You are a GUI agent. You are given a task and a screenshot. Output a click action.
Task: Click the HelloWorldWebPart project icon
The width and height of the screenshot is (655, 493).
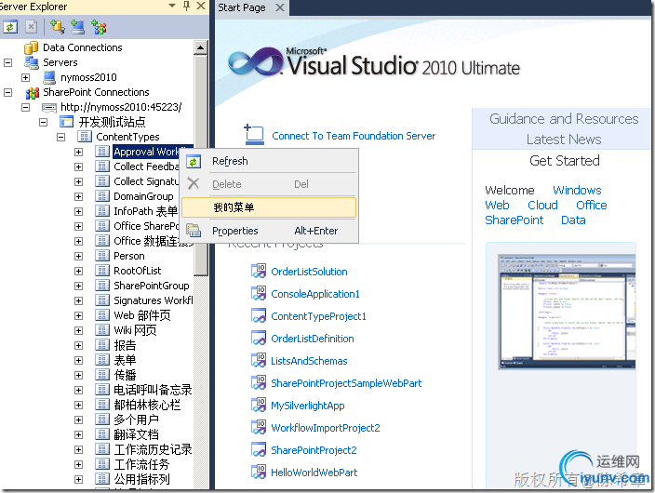coord(259,473)
